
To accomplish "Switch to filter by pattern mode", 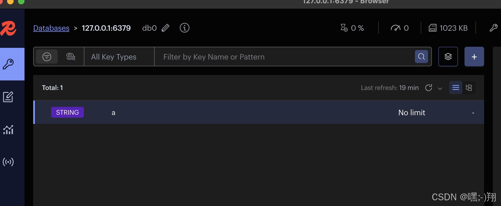I will coord(47,57).
